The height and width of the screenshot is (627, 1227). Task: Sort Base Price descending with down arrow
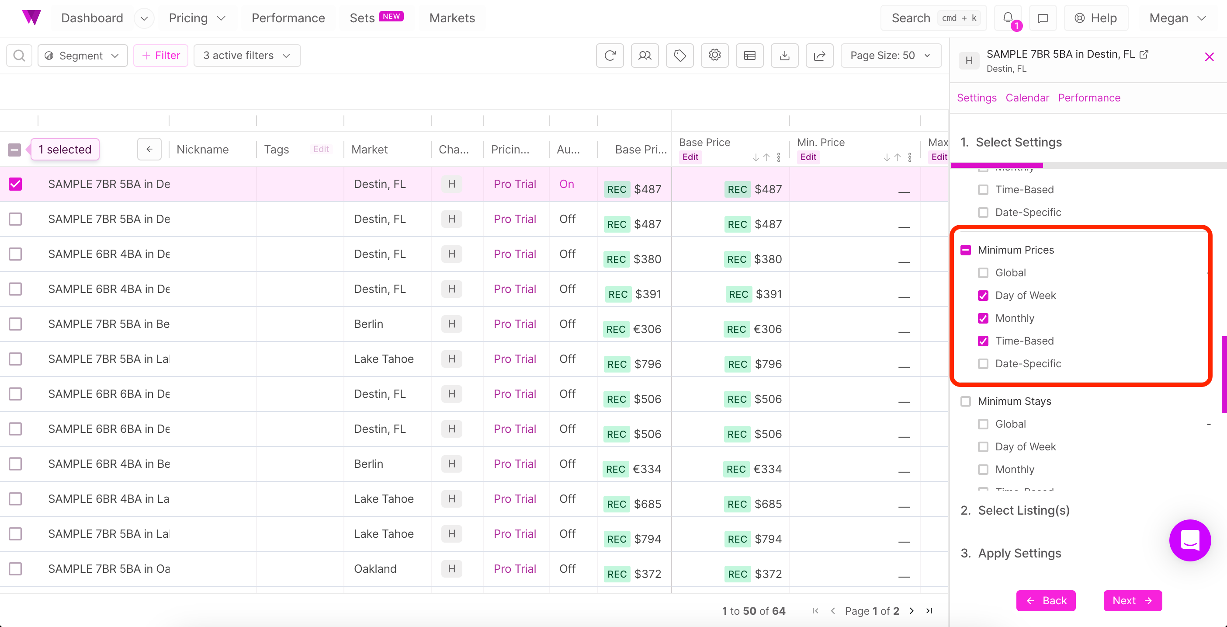click(x=756, y=157)
